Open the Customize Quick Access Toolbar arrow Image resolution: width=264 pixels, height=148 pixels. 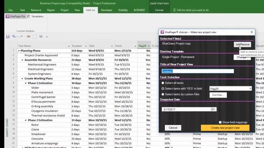(x=47, y=37)
